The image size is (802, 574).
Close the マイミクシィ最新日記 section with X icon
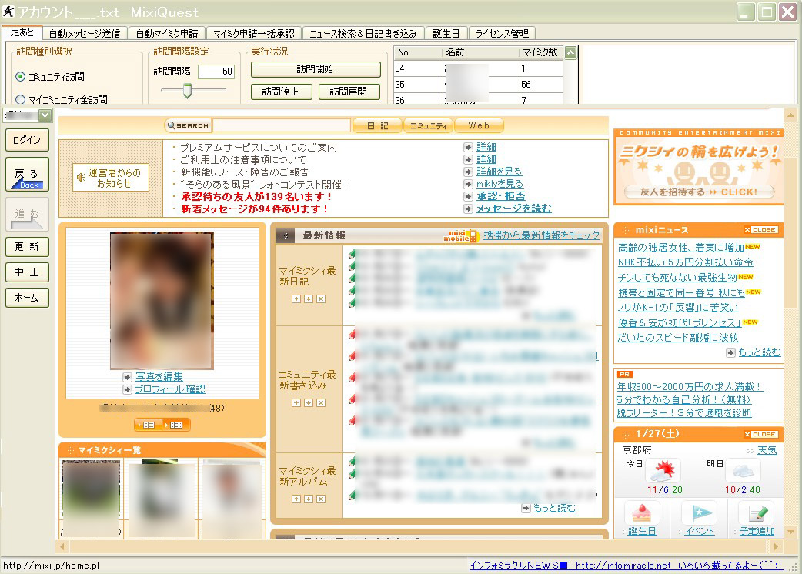321,299
